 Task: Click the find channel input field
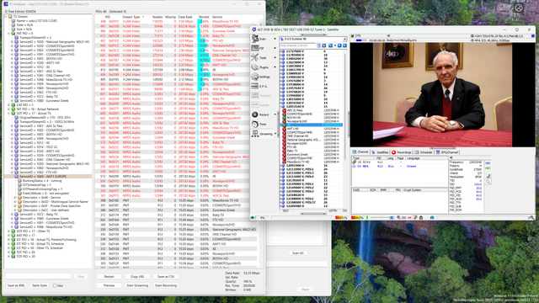click(297, 45)
